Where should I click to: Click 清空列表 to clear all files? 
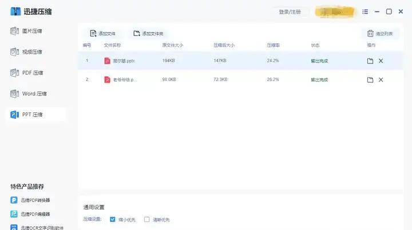(380, 34)
